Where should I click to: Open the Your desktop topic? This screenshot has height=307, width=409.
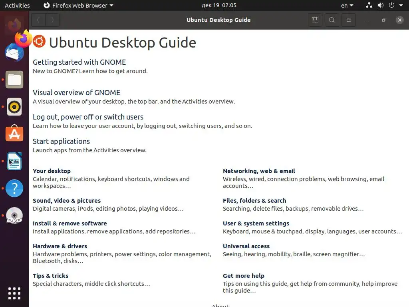(x=52, y=171)
